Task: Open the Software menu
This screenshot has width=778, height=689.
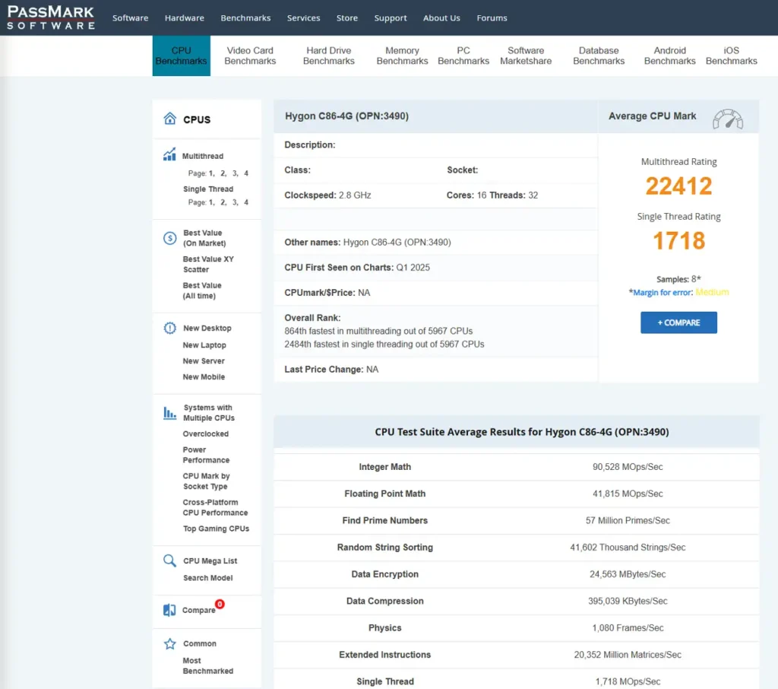Action: click(x=130, y=18)
